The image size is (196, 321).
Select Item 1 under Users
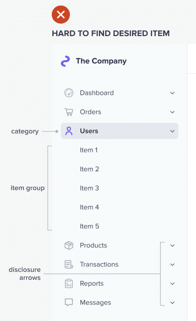tap(89, 150)
